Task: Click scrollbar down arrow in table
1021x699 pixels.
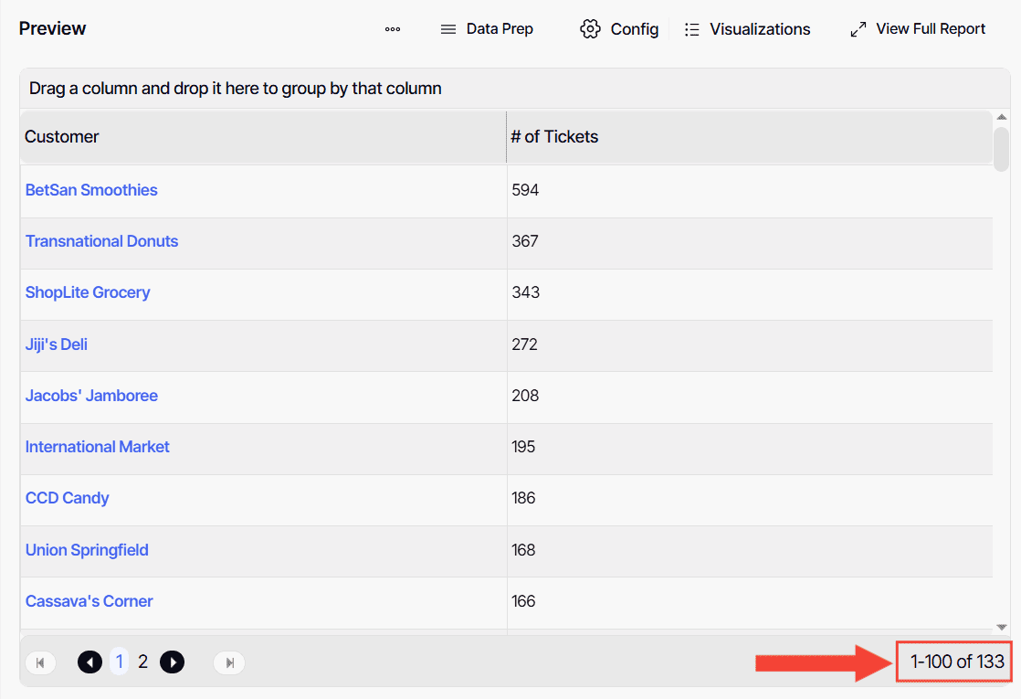Action: click(x=1002, y=628)
